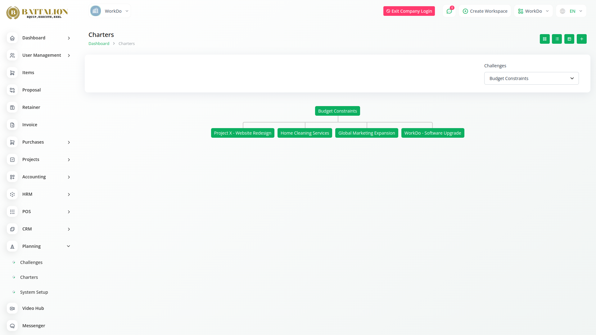Screen dimensions: 596x335
Task: Click Exit Company Login button
Action: [x=409, y=11]
